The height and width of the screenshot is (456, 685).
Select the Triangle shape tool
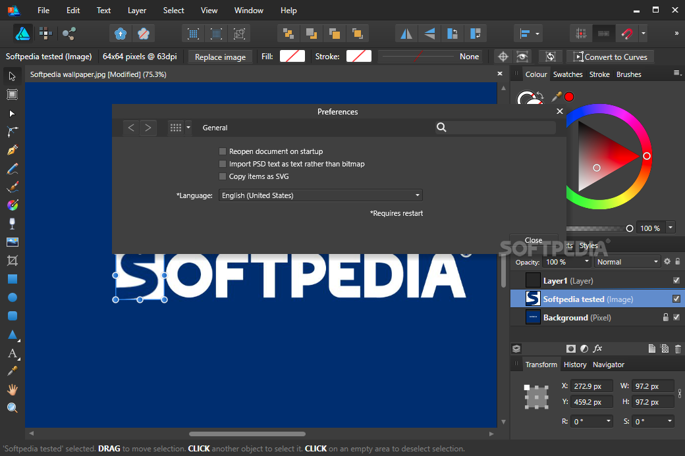(x=13, y=335)
